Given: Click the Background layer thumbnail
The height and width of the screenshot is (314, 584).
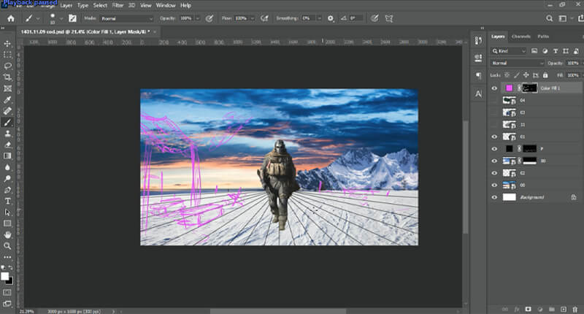Looking at the screenshot, I should click(x=509, y=197).
